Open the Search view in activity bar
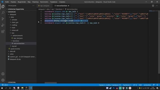160x90 pixels. 3,13
